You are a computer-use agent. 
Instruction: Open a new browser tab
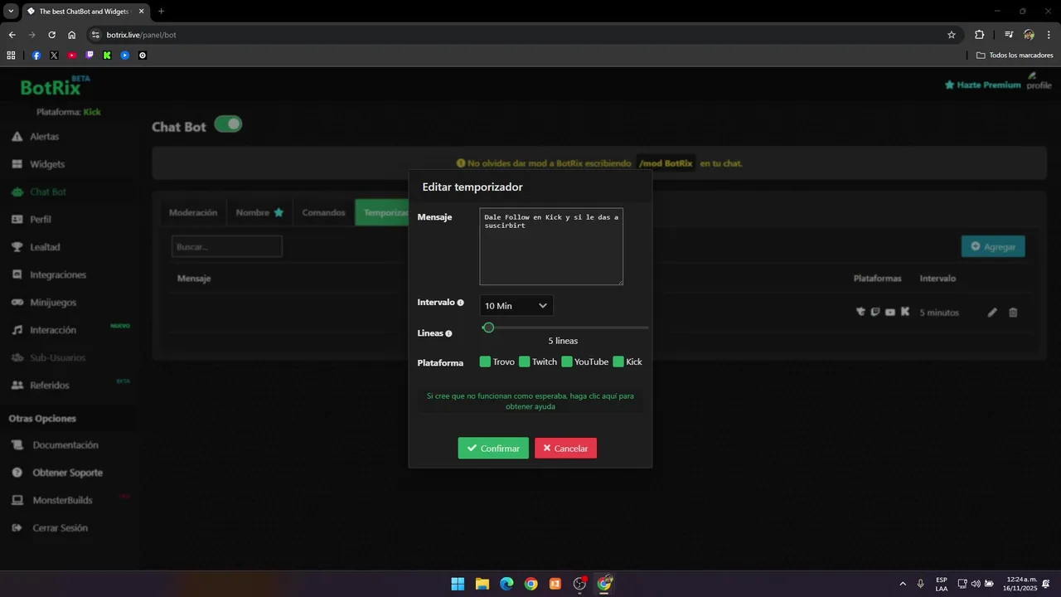pos(161,11)
